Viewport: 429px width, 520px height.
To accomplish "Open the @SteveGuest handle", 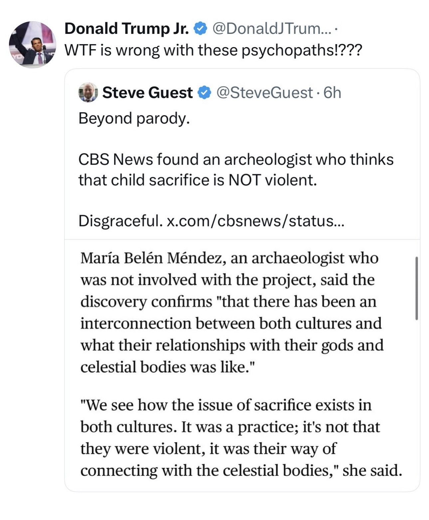I will coord(264,93).
